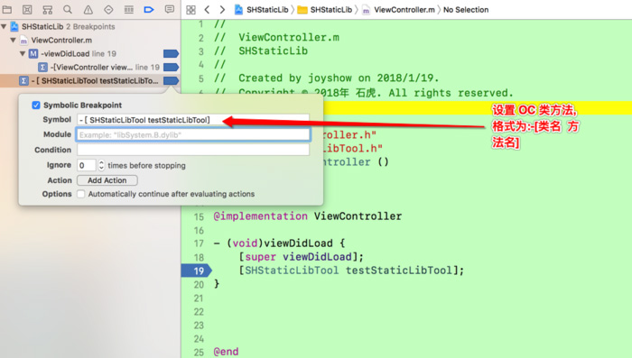632x358 pixels.
Task: Click the @end keyword on line 25
Action: (x=226, y=352)
